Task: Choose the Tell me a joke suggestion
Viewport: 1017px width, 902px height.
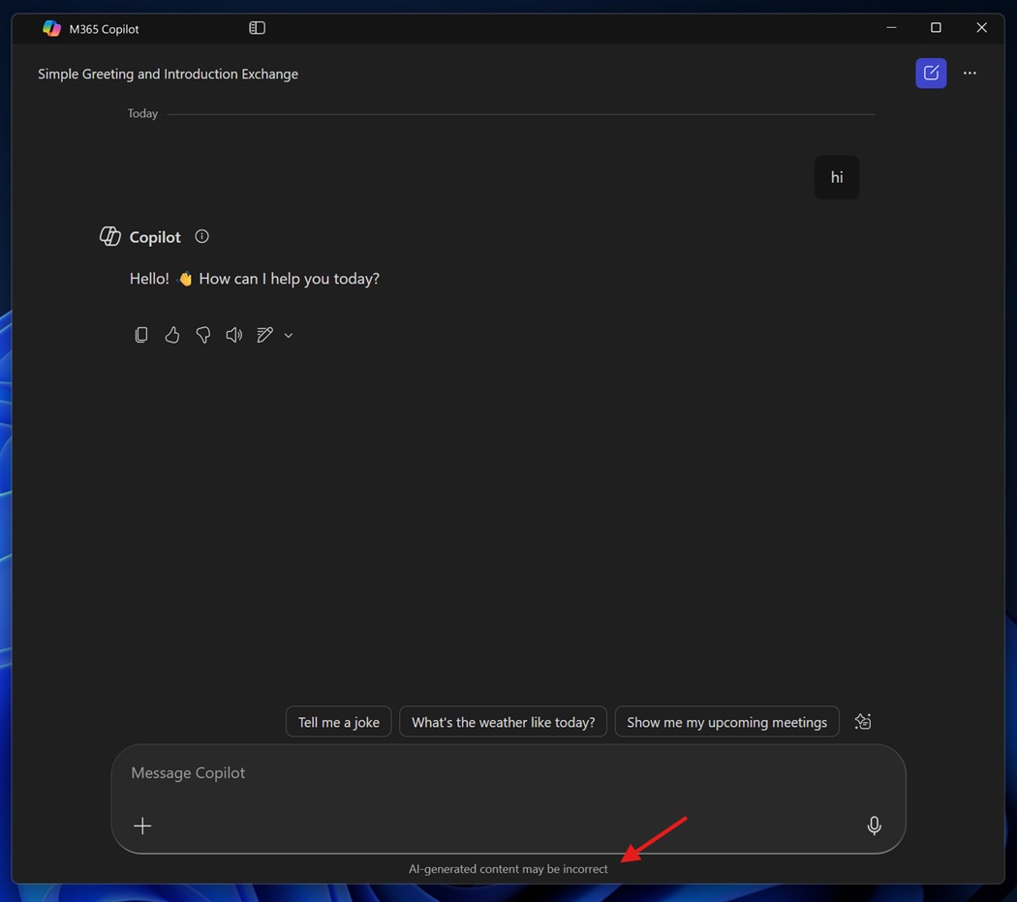Action: [338, 721]
